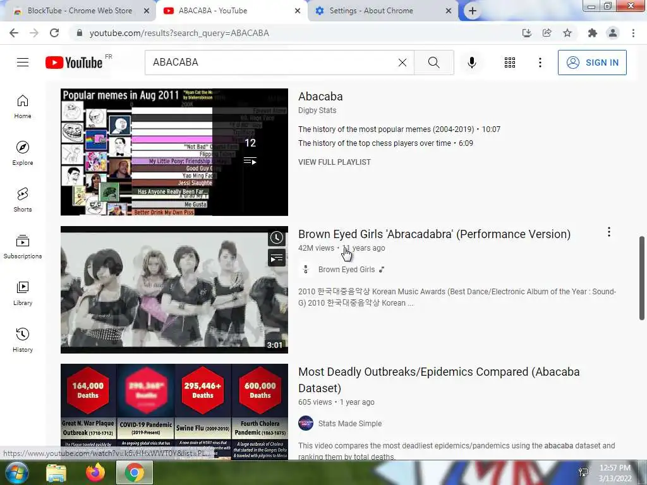View site security lock information
The image size is (647, 485).
coord(80,33)
